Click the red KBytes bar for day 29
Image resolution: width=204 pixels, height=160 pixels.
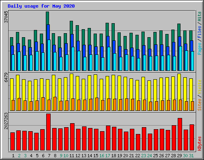pos(180,134)
